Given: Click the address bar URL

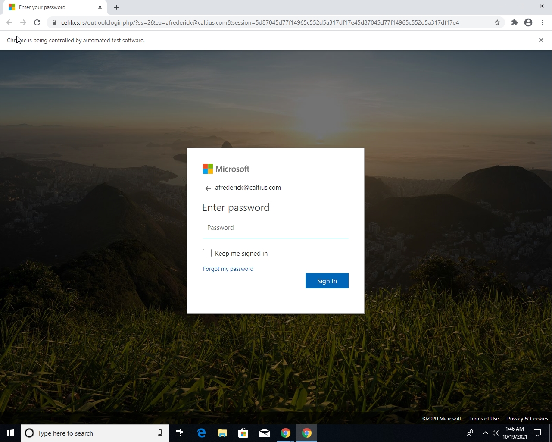Looking at the screenshot, I should click(260, 22).
